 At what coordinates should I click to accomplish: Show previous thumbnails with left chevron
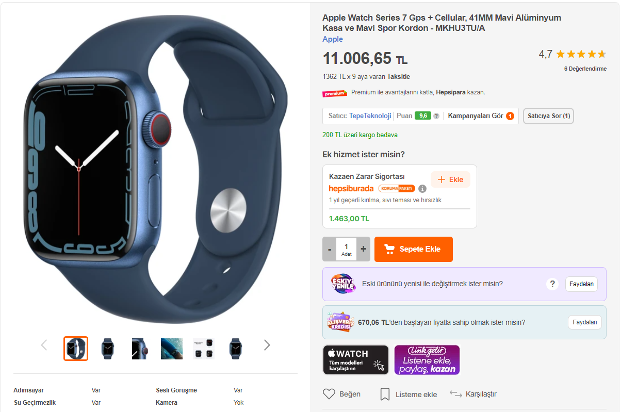[44, 345]
